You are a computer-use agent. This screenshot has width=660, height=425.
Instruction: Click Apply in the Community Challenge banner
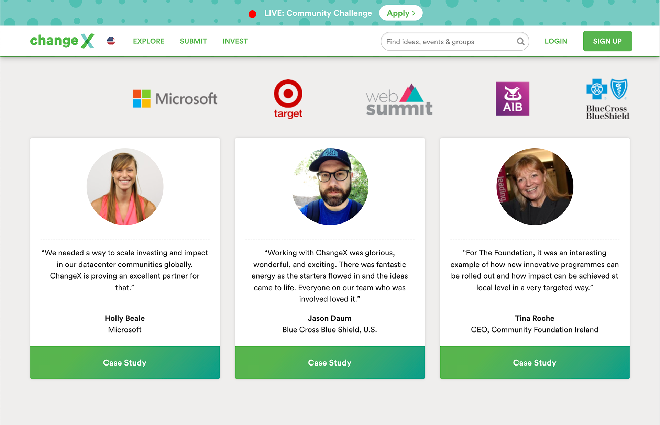pyautogui.click(x=401, y=13)
